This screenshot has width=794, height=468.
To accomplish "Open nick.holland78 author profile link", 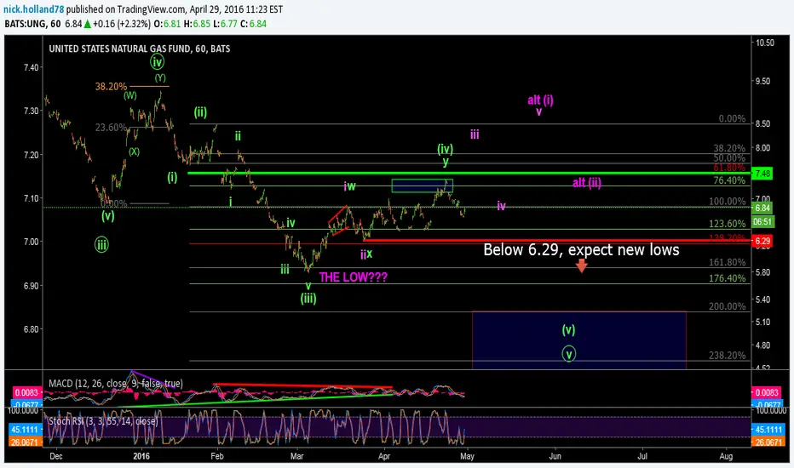I will [33, 9].
